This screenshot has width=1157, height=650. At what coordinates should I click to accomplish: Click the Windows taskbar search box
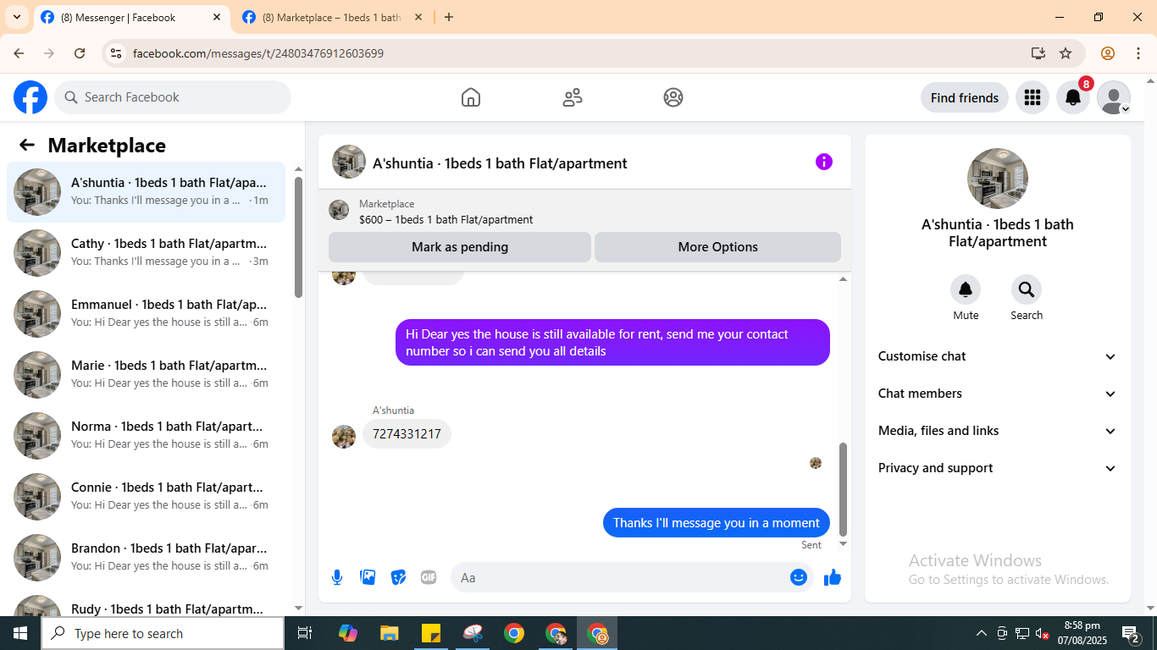point(163,633)
